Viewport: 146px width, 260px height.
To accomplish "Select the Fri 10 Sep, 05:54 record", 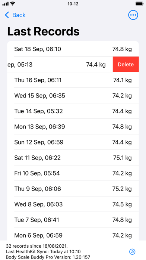I will (73, 173).
